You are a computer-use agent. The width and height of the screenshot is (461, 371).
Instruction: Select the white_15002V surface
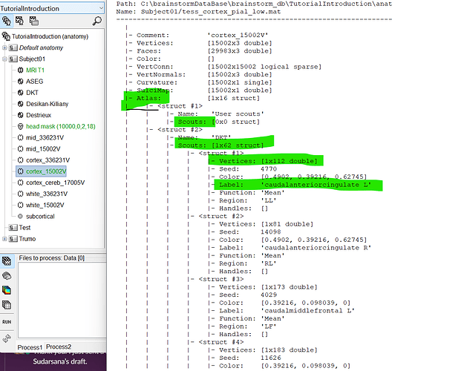point(45,206)
